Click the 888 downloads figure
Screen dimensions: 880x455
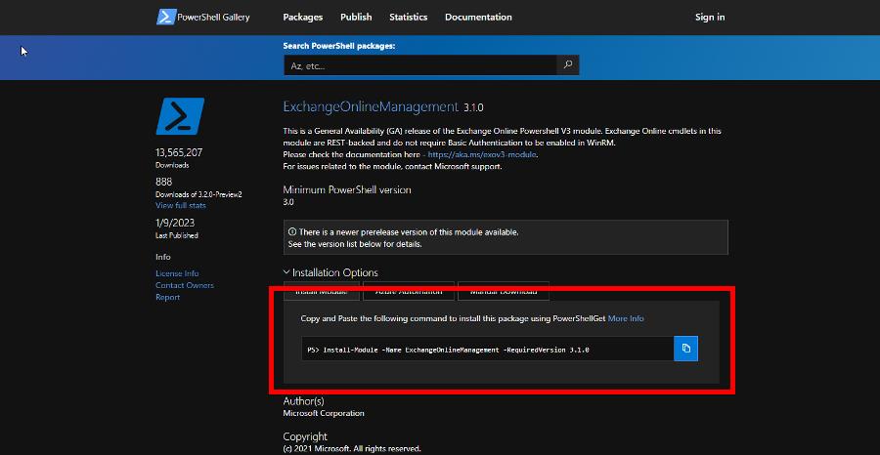pyautogui.click(x=164, y=183)
